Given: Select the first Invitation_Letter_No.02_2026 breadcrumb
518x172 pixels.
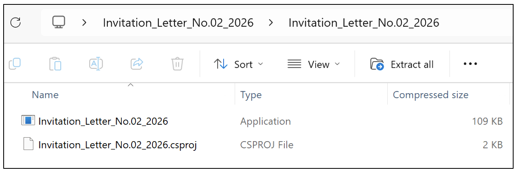Looking at the screenshot, I should (178, 23).
